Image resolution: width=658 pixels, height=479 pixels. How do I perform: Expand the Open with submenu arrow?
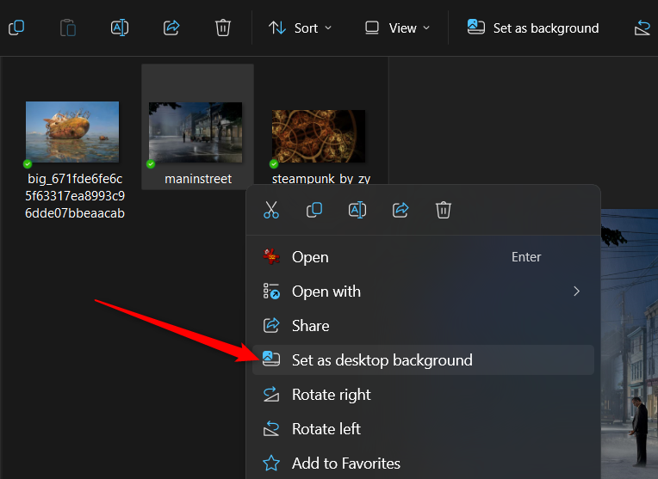tap(576, 292)
